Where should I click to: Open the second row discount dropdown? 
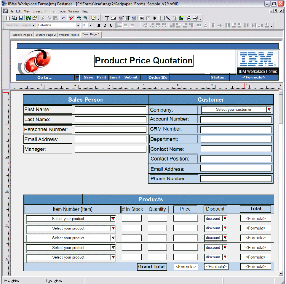tap(225, 228)
